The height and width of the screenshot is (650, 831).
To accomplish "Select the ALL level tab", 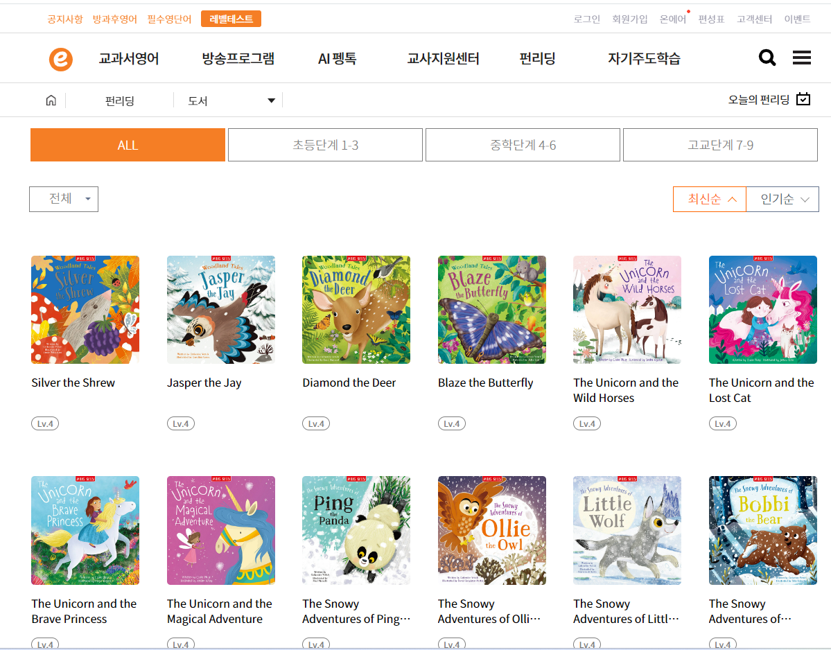I will click(x=128, y=145).
